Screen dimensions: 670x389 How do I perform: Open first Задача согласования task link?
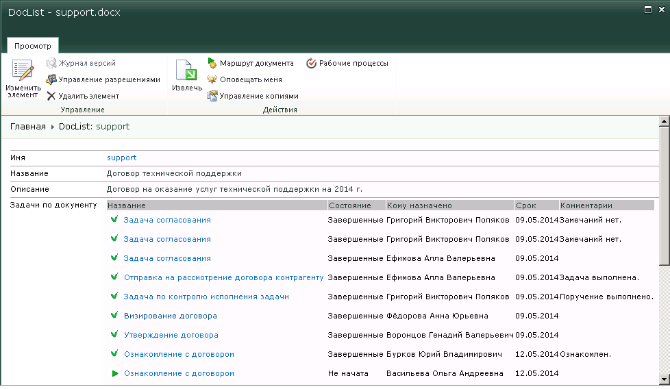coord(167,220)
